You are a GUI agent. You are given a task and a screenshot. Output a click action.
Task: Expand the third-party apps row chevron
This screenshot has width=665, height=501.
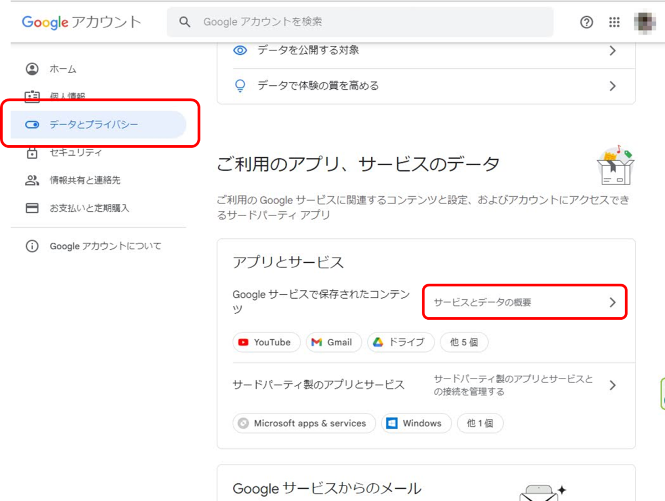click(612, 385)
